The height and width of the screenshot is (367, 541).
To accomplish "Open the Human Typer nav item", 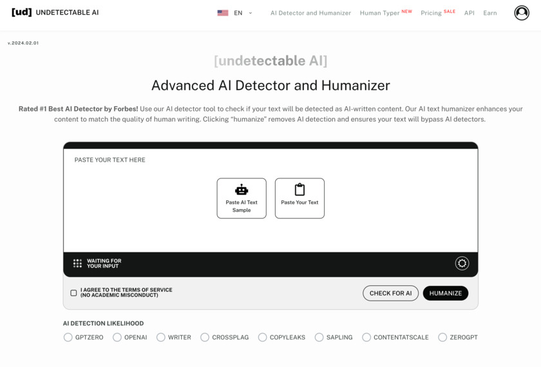I will (x=379, y=13).
